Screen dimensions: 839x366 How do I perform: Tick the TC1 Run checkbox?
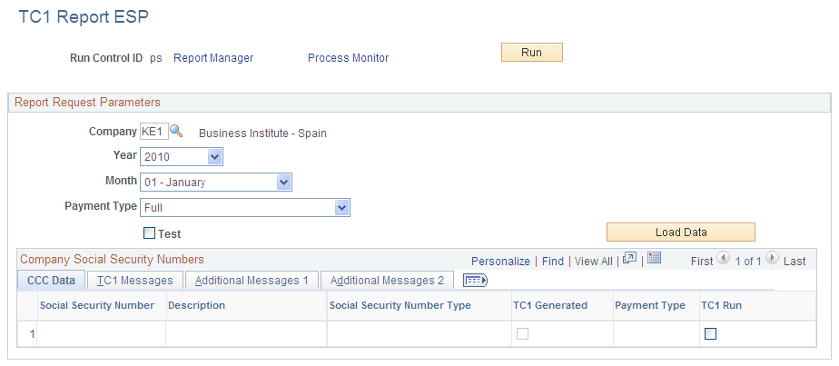point(711,334)
